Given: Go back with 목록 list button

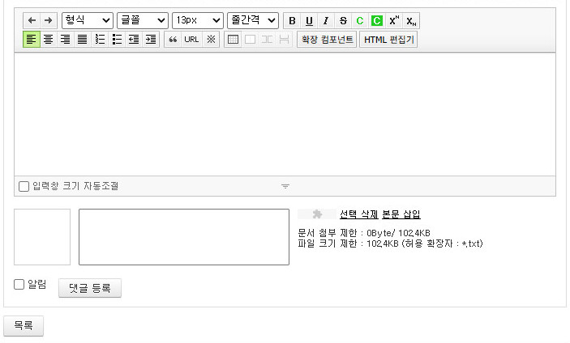Looking at the screenshot, I should (x=24, y=325).
